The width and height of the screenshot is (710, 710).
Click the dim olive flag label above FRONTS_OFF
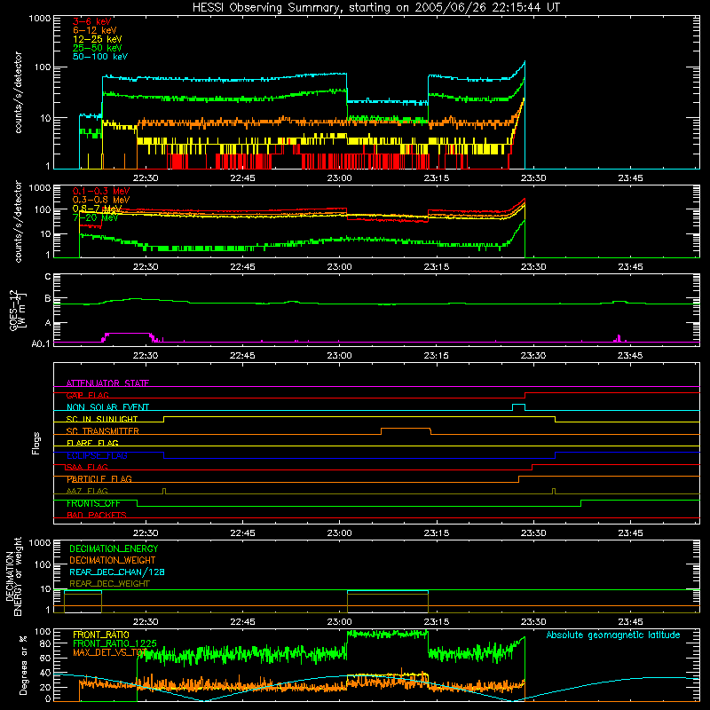(87, 491)
